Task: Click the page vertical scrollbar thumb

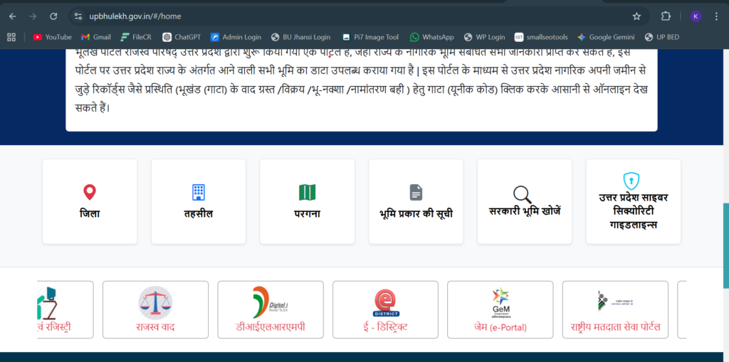Action: (725, 245)
